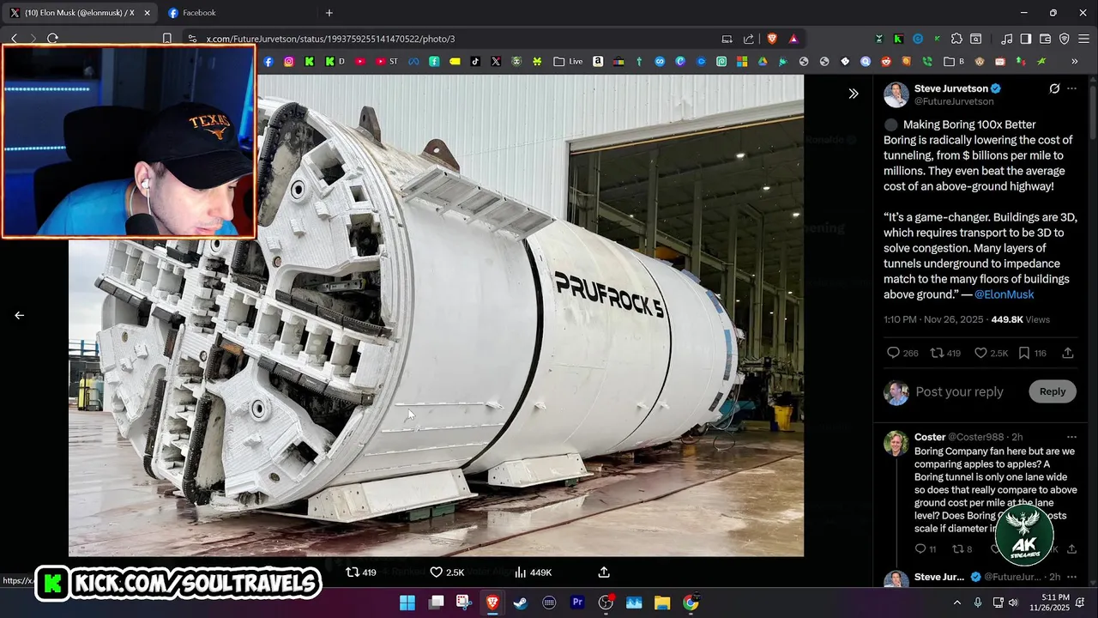The width and height of the screenshot is (1098, 618).
Task: Open the Brave main hamburger menu
Action: [1083, 39]
